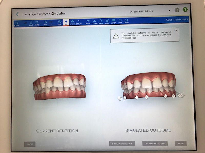This screenshot has width=205, height=153.
Task: Click the Adjust Outcome button
Action: [x=155, y=143]
